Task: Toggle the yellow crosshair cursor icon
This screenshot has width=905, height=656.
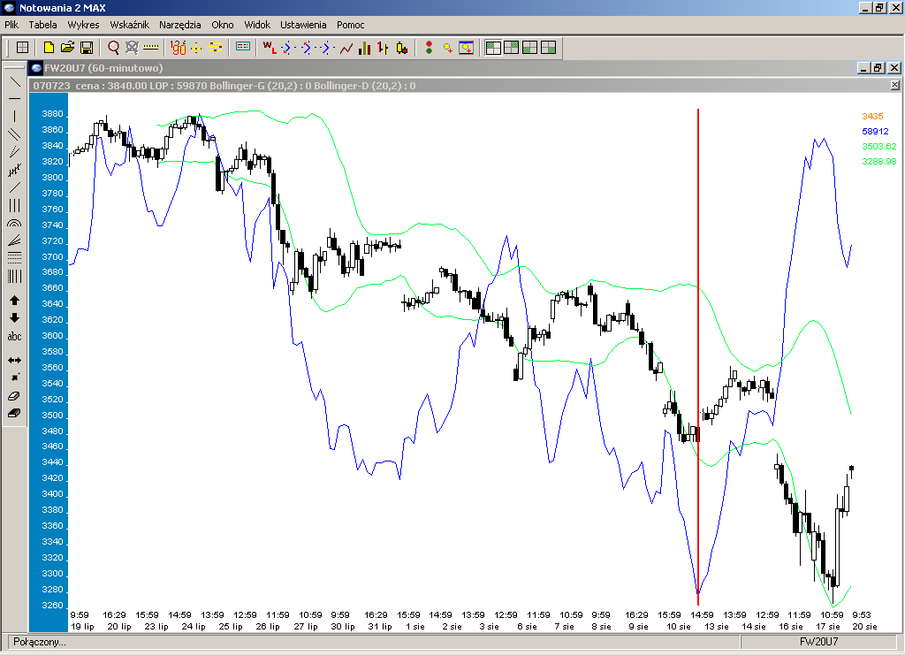Action: pos(196,48)
